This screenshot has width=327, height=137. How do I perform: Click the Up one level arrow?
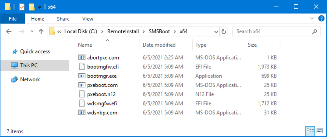tap(41, 31)
